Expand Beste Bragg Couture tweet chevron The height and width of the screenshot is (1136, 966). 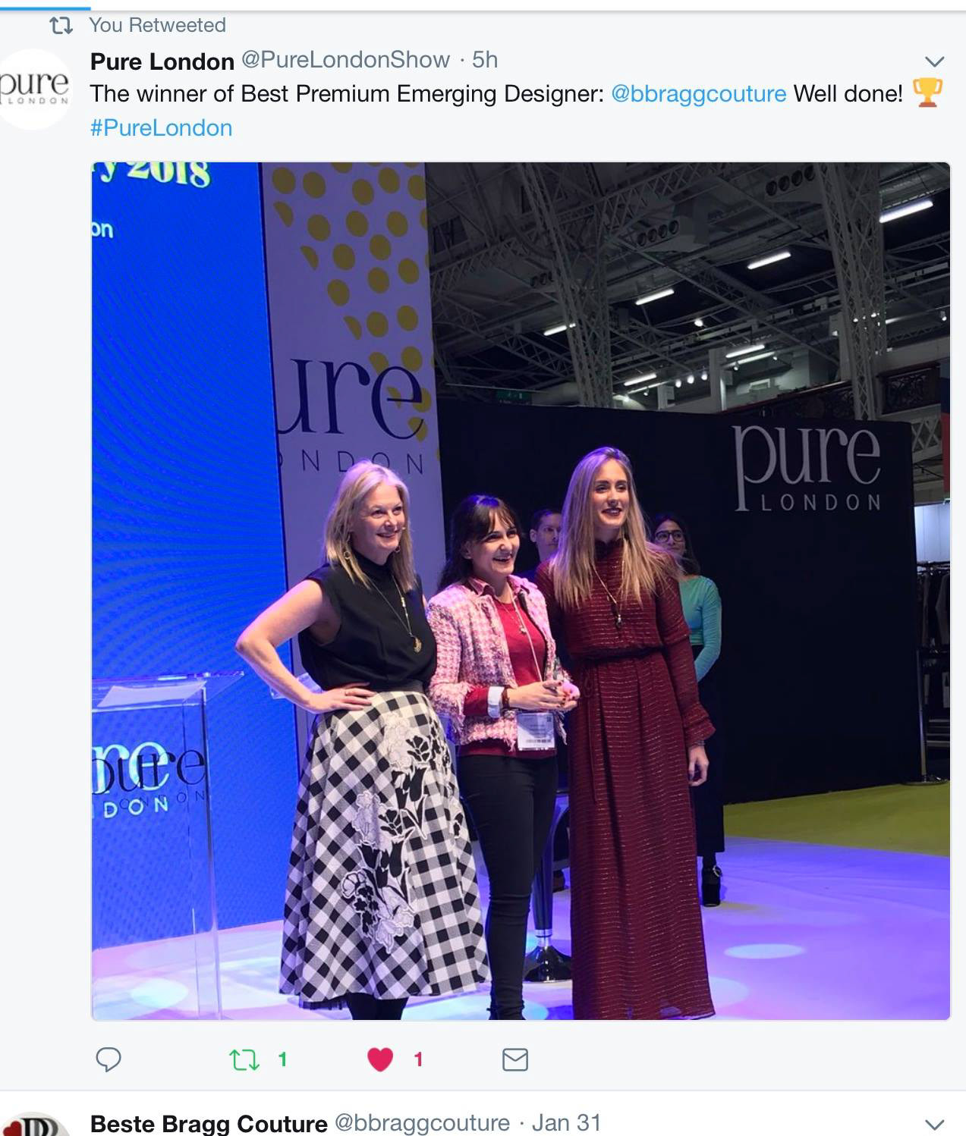point(935,1124)
